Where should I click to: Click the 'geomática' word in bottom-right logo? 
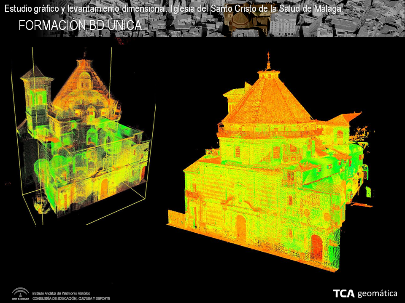click(377, 293)
